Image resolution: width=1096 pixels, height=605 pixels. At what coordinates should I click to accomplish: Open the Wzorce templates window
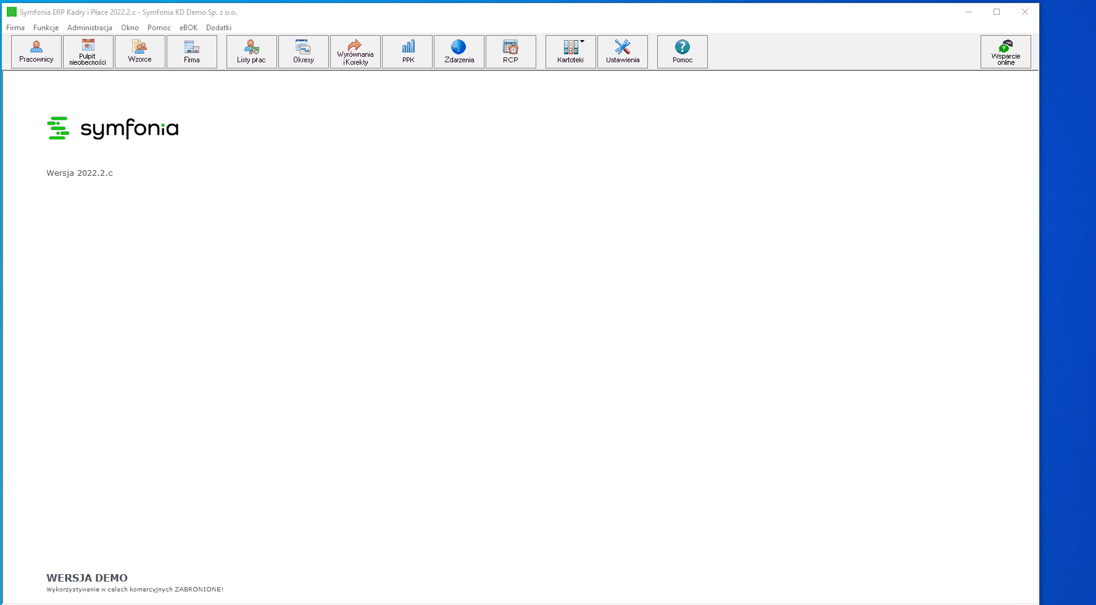[x=140, y=52]
